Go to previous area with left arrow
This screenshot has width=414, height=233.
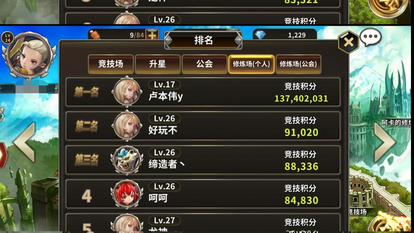(x=25, y=142)
